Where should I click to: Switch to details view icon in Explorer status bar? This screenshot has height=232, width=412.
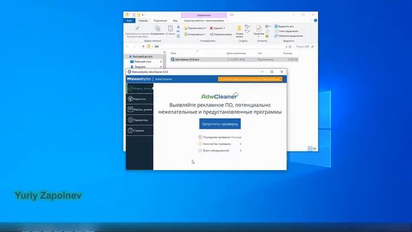[x=310, y=149]
